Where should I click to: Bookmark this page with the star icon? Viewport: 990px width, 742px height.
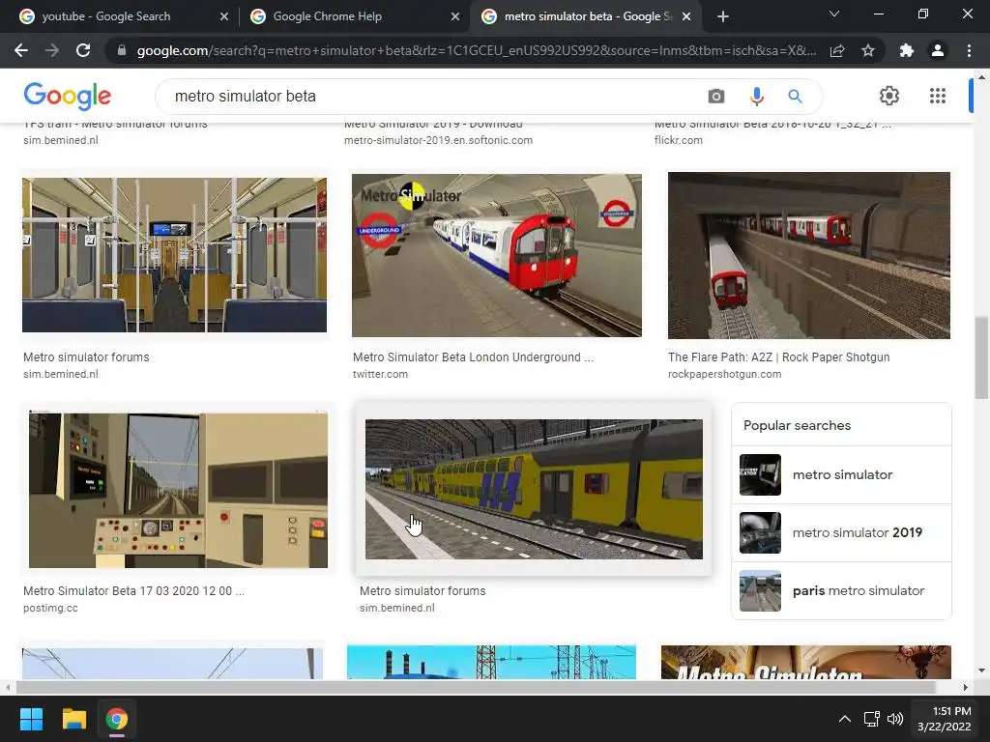[x=868, y=50]
